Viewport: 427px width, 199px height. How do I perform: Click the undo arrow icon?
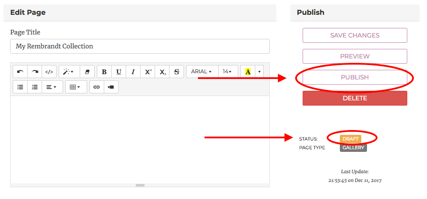(20, 72)
